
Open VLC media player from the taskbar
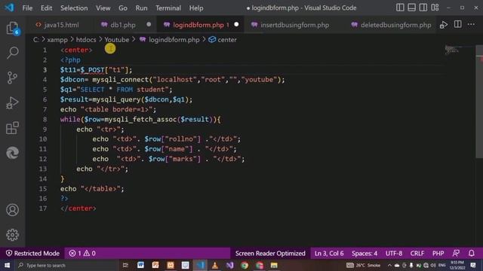click(214, 265)
